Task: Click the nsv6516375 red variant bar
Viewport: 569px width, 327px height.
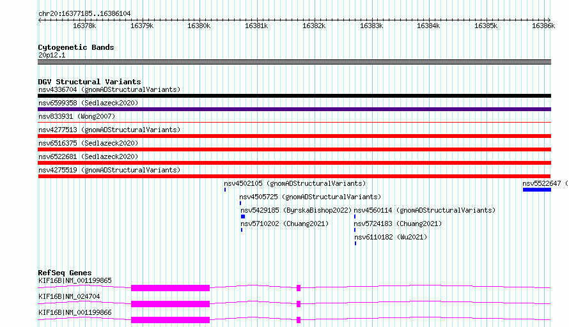Action: pos(294,149)
